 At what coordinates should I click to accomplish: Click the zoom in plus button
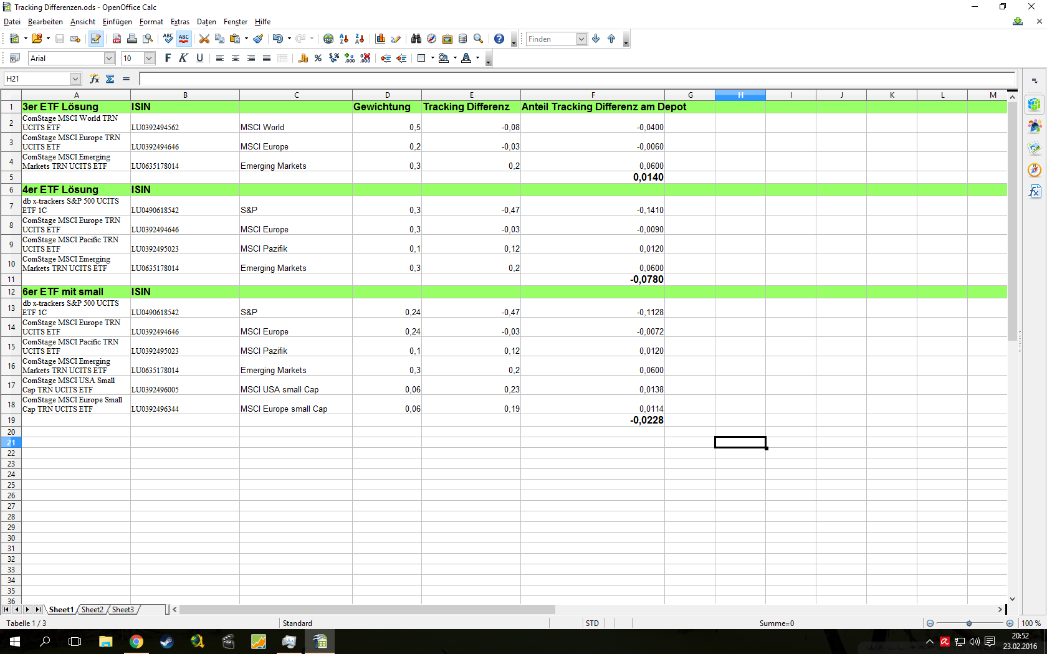point(1010,623)
